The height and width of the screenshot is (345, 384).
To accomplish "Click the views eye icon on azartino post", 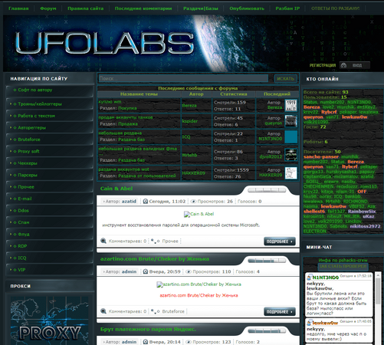I will click(189, 271).
